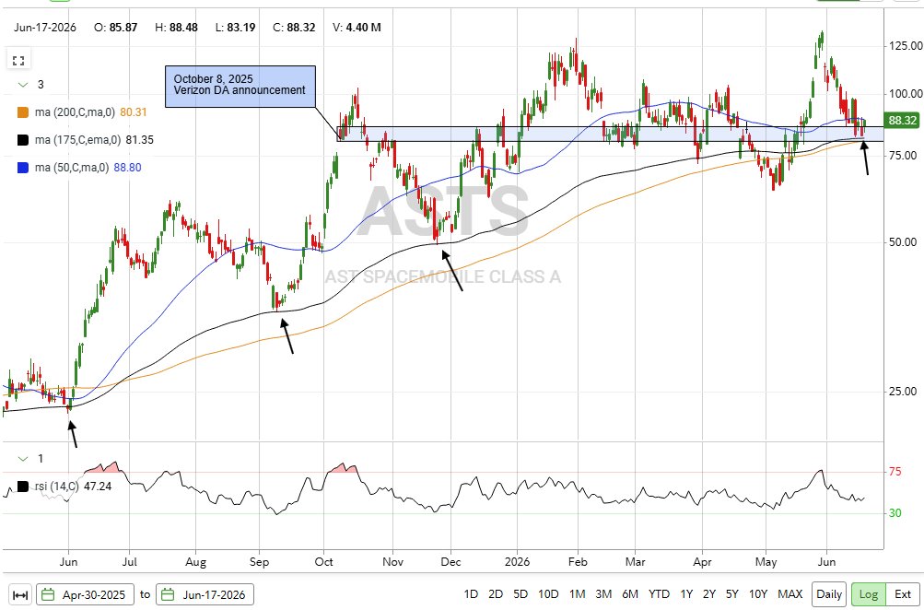Viewport: 924px width, 610px height.
Task: Click the low price value 83.19
Action: [x=241, y=27]
